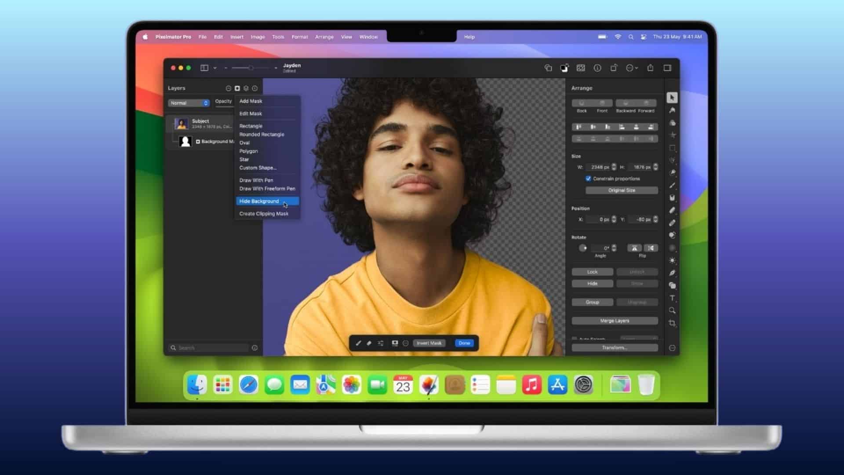This screenshot has width=844, height=475.
Task: Click the info icon in window toolbar
Action: 597,68
